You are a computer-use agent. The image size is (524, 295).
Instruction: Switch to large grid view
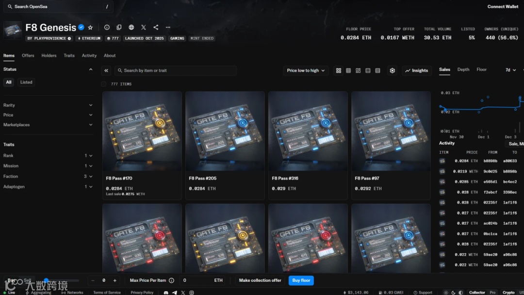pos(339,70)
